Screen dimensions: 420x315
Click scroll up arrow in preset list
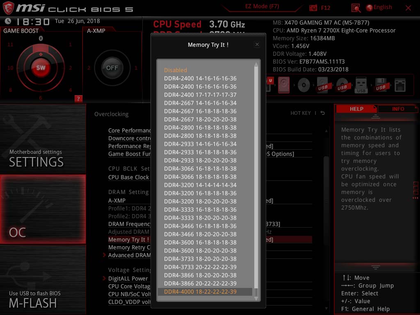tap(256, 64)
